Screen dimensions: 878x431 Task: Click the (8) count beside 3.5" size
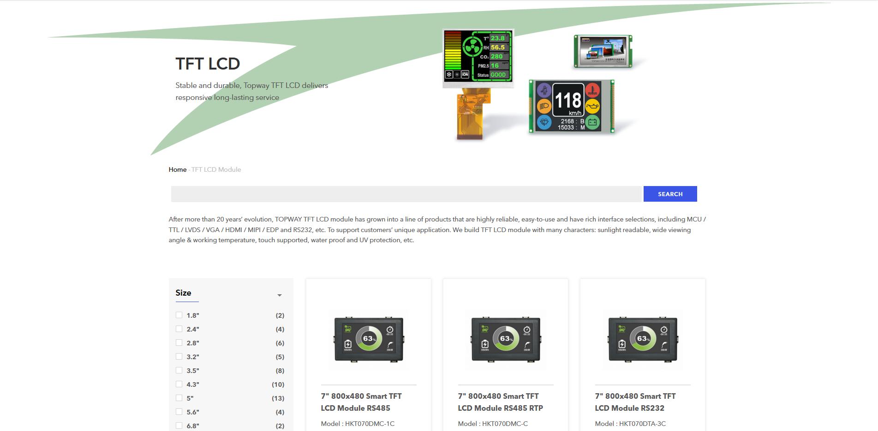pyautogui.click(x=280, y=371)
